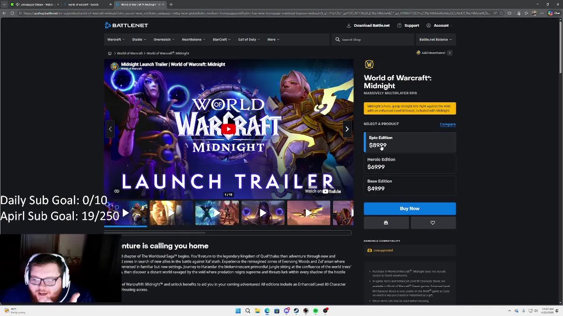Close the world of warcraft Search tab
Image resolution: width=563 pixels, height=316 pixels.
[110, 4]
